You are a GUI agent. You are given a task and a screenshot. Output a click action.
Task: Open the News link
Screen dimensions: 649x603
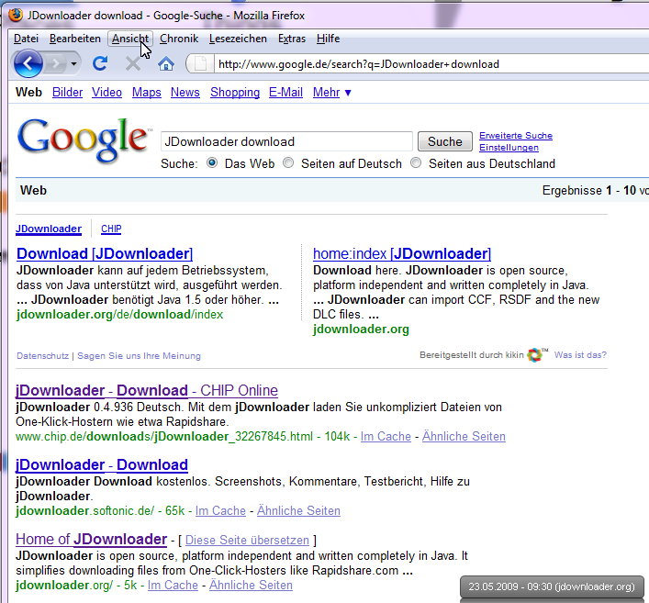(185, 93)
